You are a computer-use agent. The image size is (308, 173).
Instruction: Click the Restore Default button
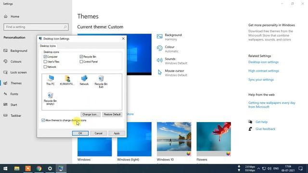tap(112, 114)
